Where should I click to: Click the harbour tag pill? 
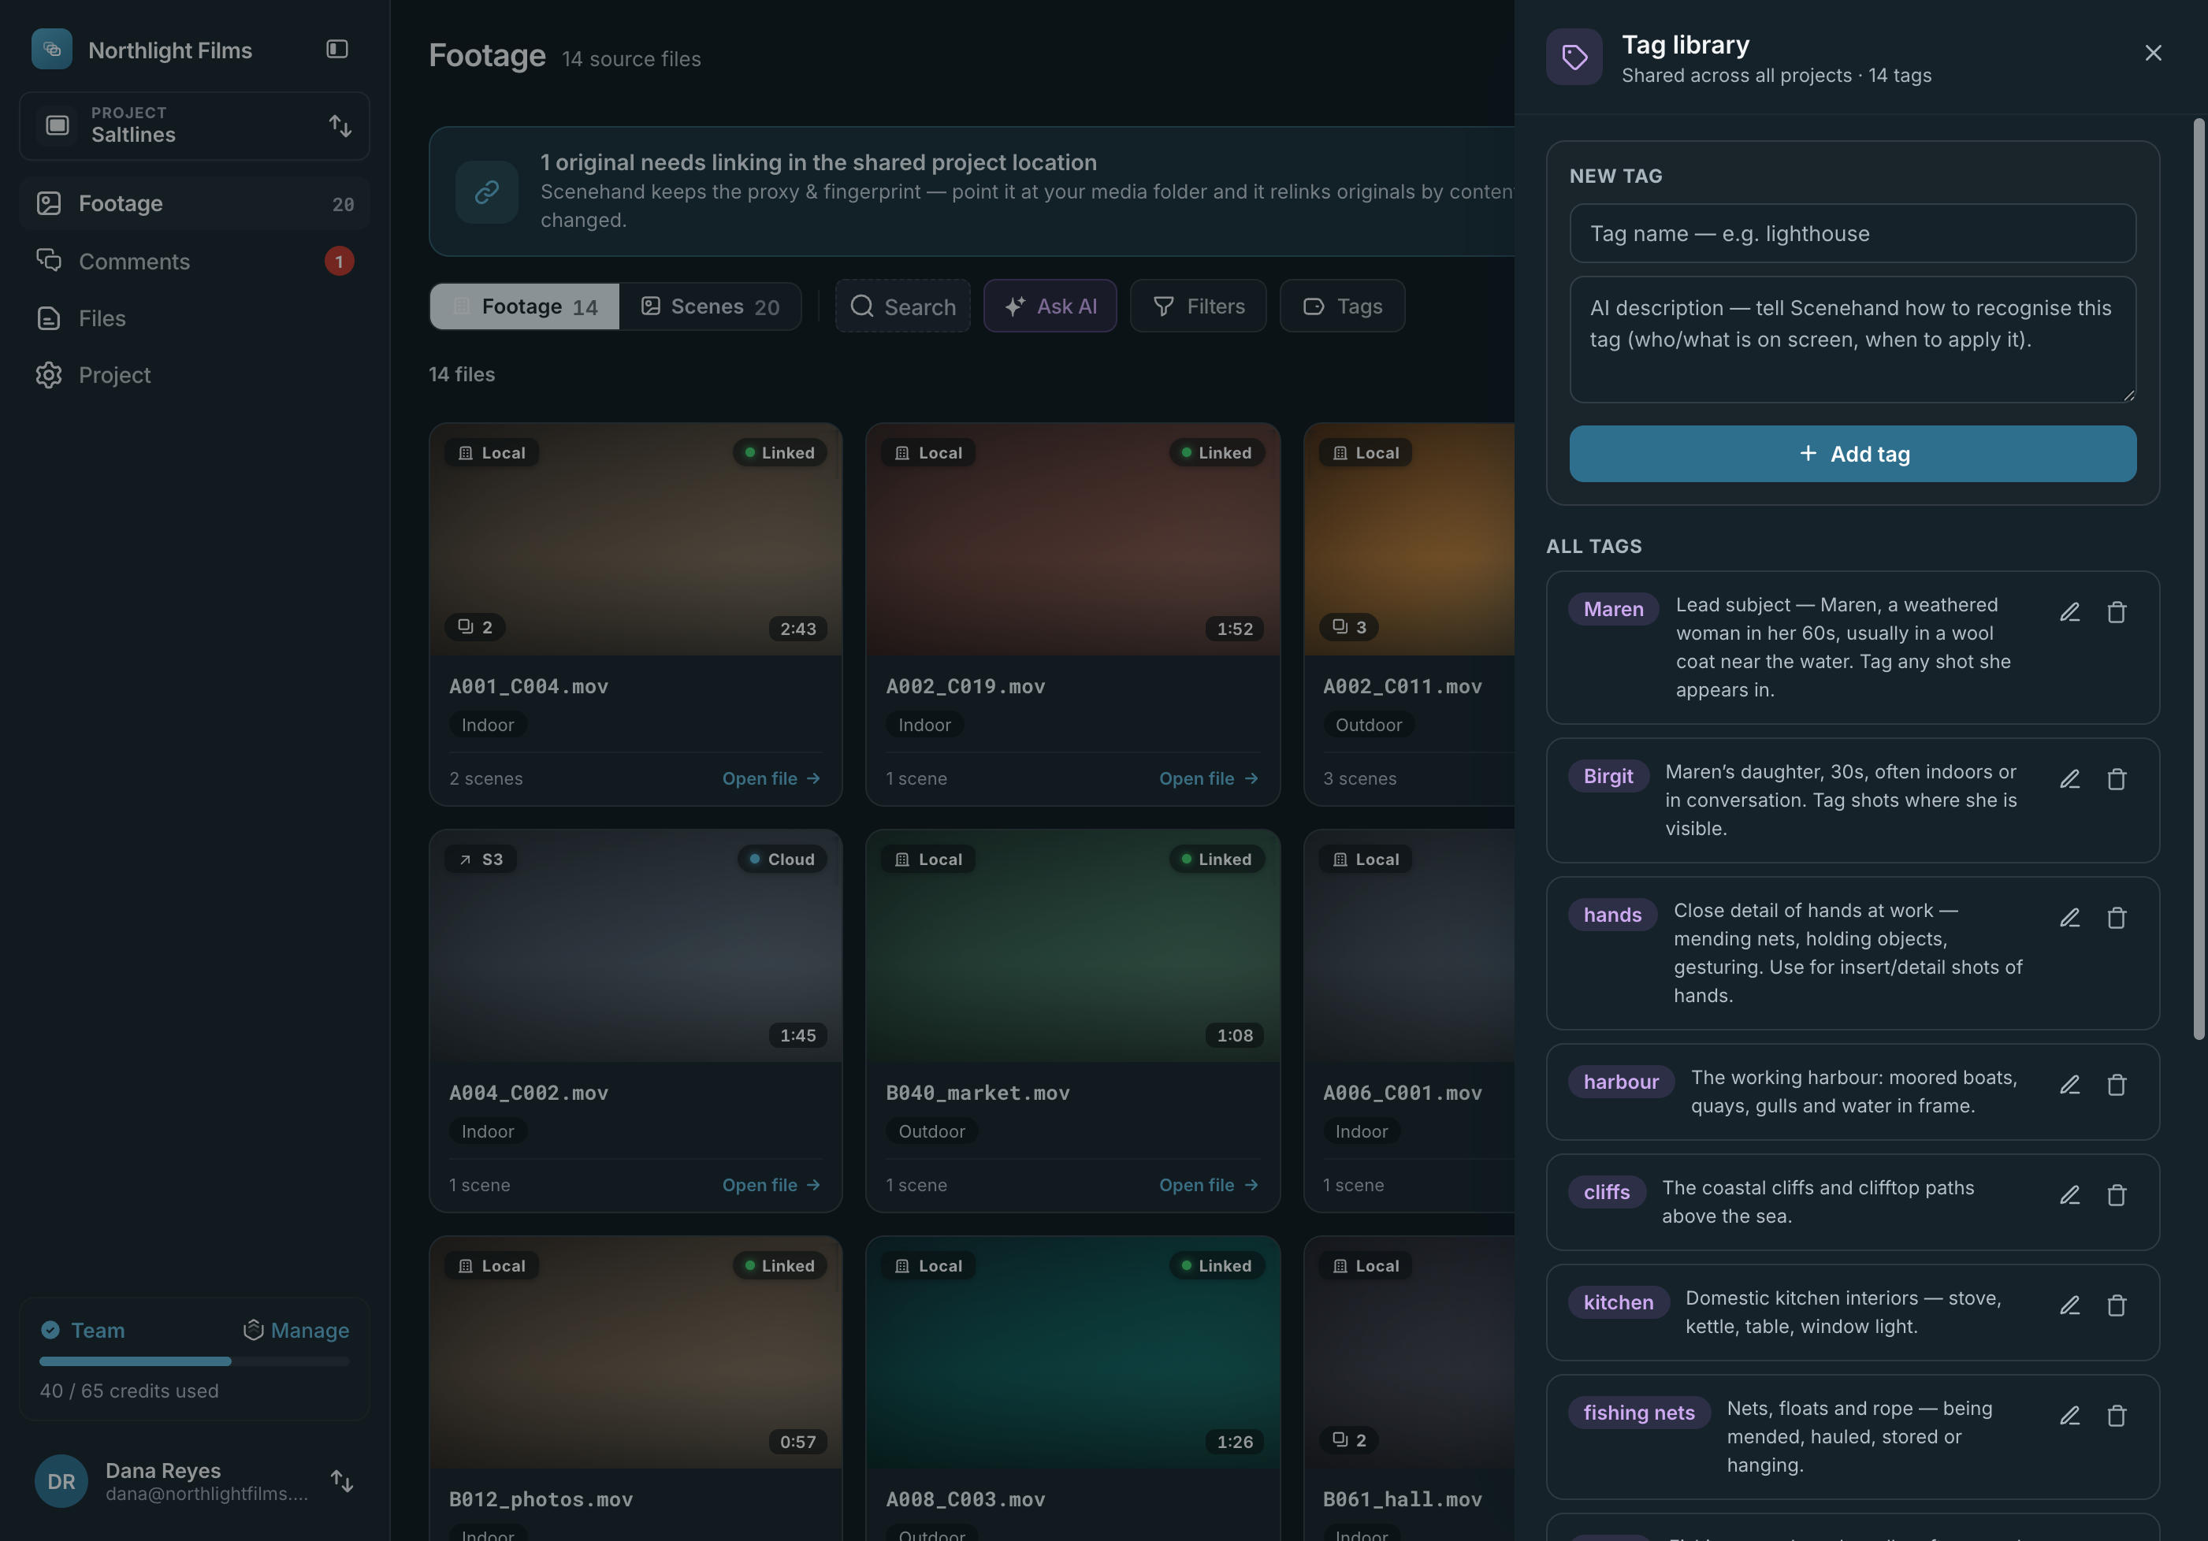pos(1620,1082)
